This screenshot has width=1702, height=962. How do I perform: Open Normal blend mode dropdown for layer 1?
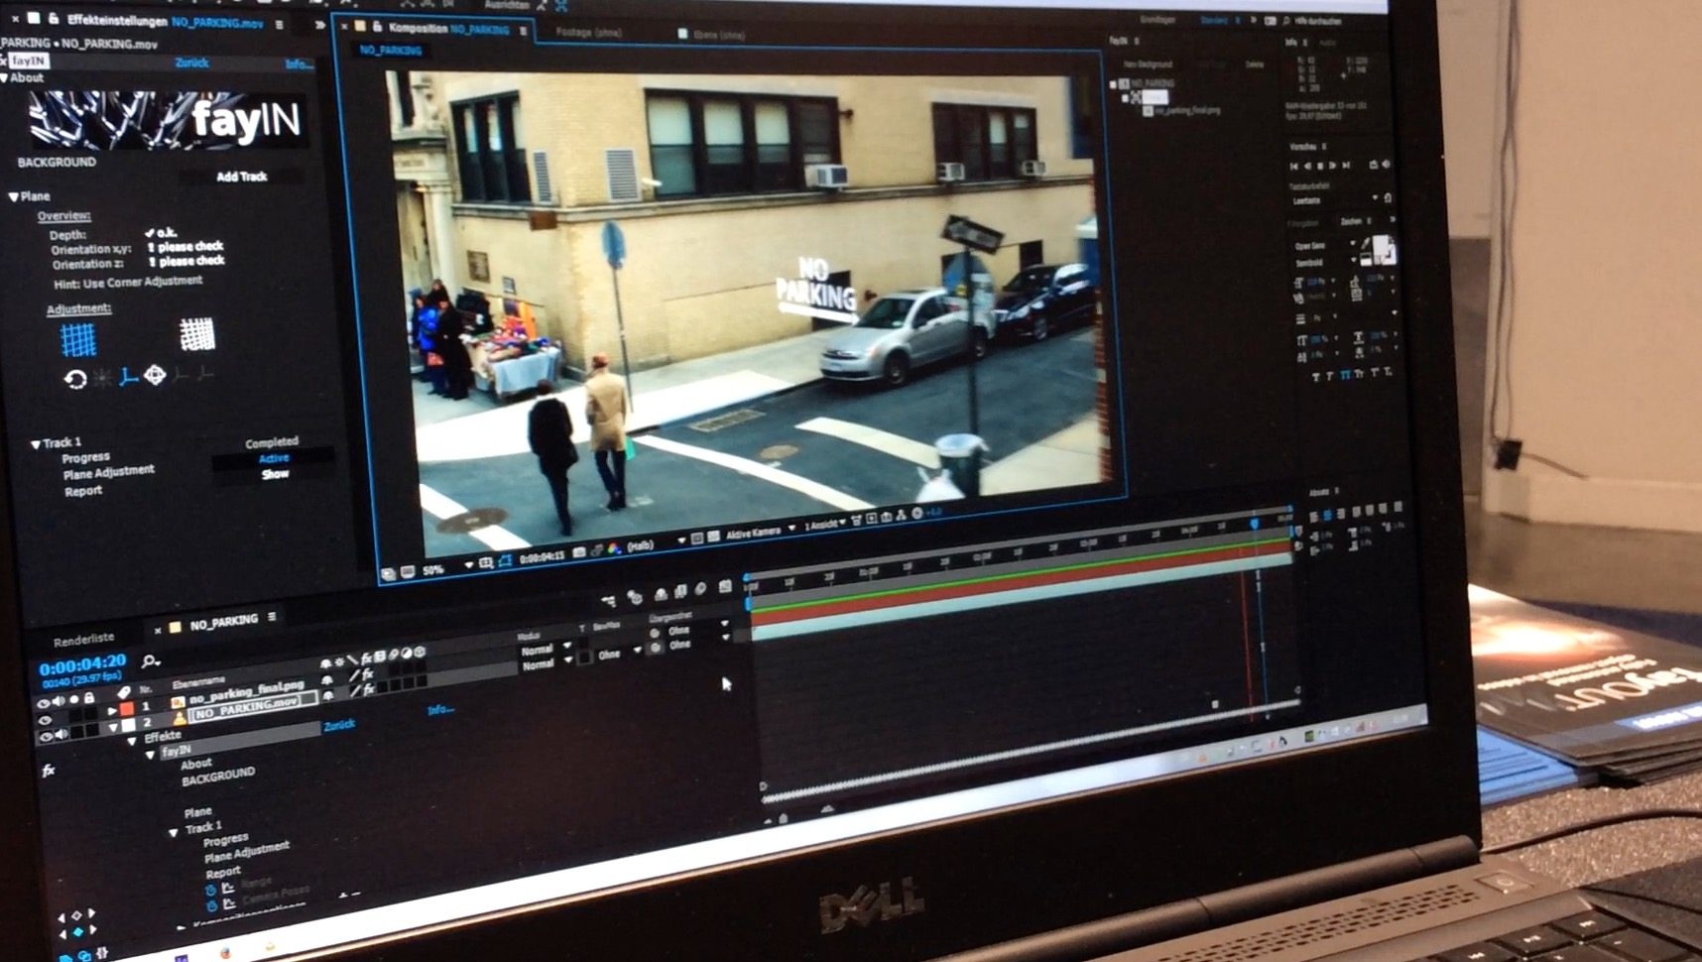click(x=547, y=650)
